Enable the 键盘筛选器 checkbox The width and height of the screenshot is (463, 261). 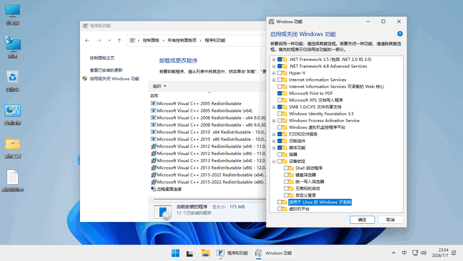(286, 175)
